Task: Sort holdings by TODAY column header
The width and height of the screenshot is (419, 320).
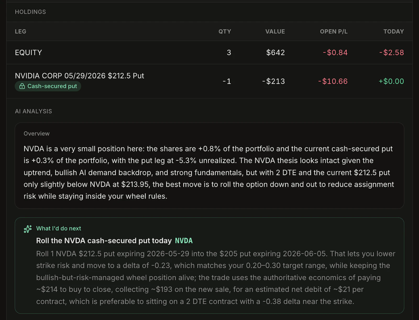Action: click(x=394, y=31)
